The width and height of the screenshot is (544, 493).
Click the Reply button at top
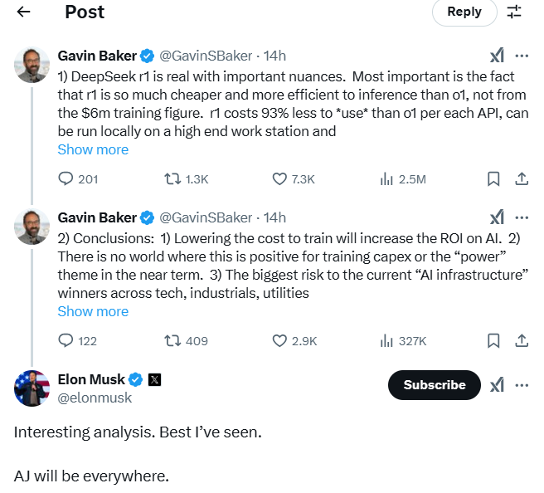pyautogui.click(x=464, y=12)
